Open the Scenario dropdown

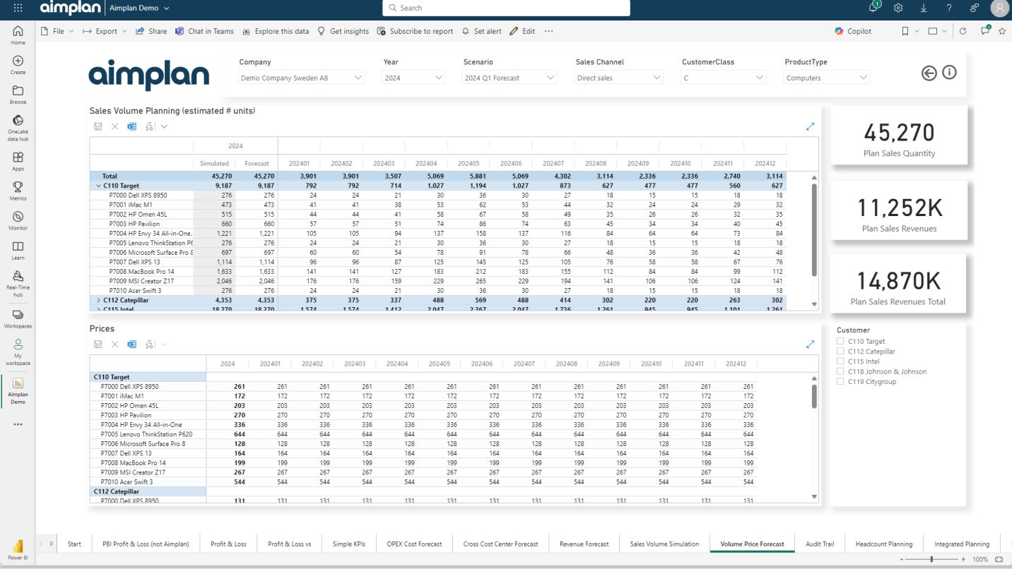point(510,78)
